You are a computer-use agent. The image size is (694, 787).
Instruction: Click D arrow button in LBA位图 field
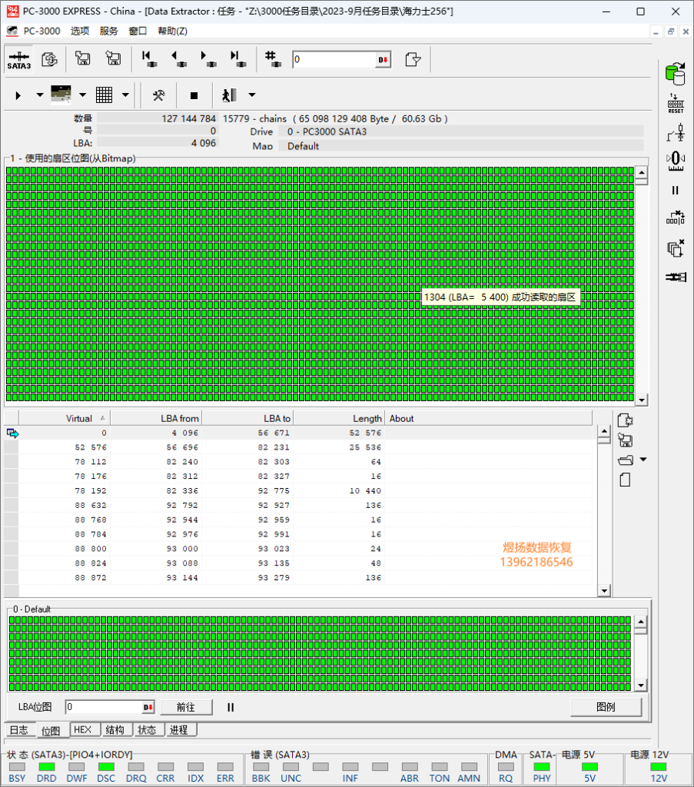148,707
